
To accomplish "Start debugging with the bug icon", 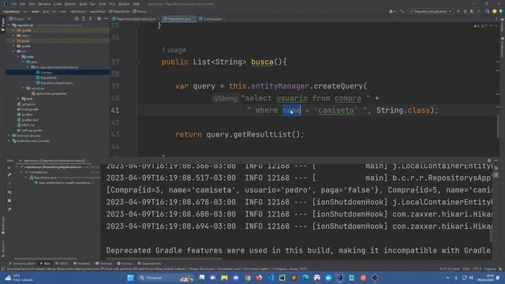I will (465, 11).
